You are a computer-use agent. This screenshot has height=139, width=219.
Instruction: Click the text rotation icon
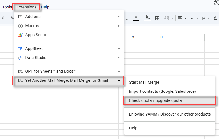click(x=215, y=18)
